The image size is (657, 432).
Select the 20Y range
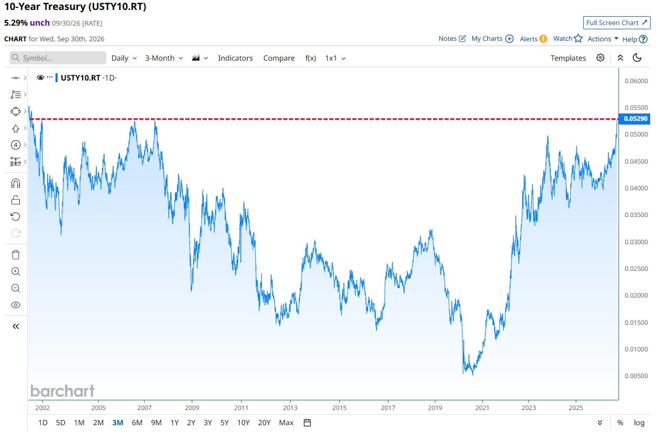pos(264,423)
